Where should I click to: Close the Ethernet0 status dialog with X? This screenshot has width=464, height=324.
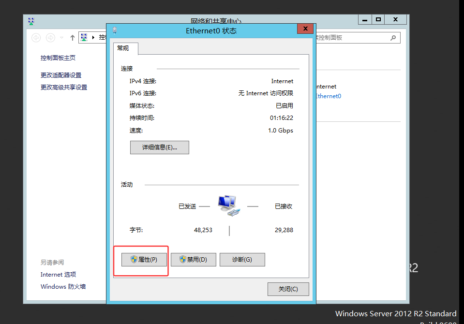[305, 29]
